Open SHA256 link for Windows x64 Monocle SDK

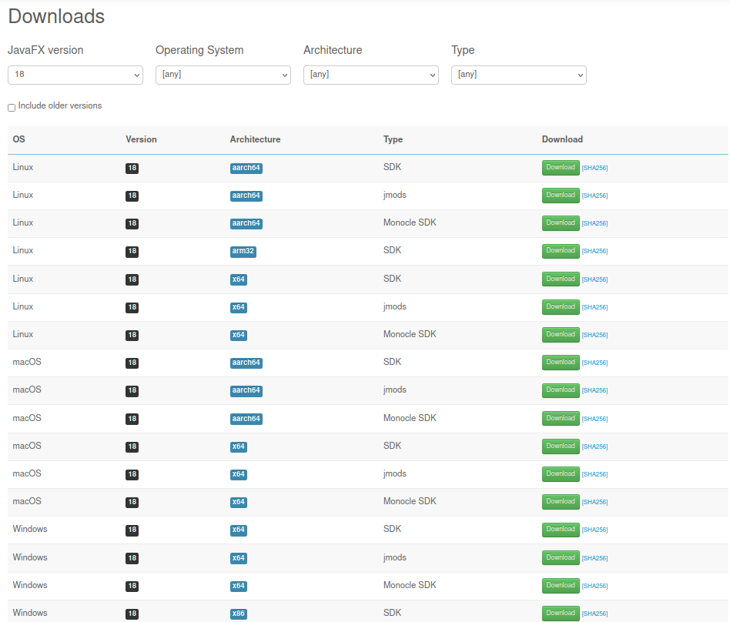pyautogui.click(x=595, y=586)
